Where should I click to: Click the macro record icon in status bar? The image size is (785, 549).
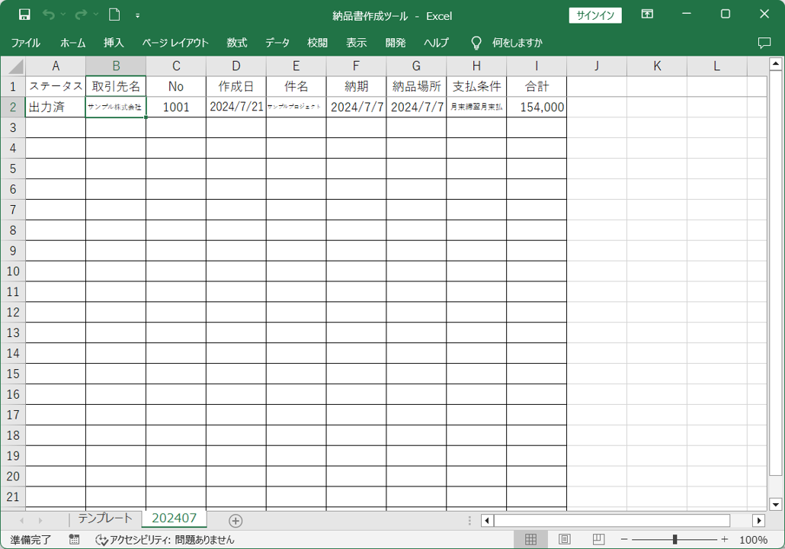click(74, 539)
